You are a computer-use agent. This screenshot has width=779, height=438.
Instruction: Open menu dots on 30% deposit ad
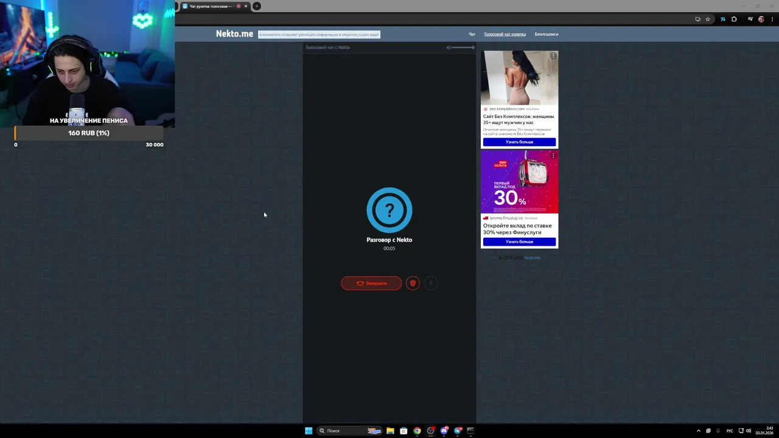[553, 156]
